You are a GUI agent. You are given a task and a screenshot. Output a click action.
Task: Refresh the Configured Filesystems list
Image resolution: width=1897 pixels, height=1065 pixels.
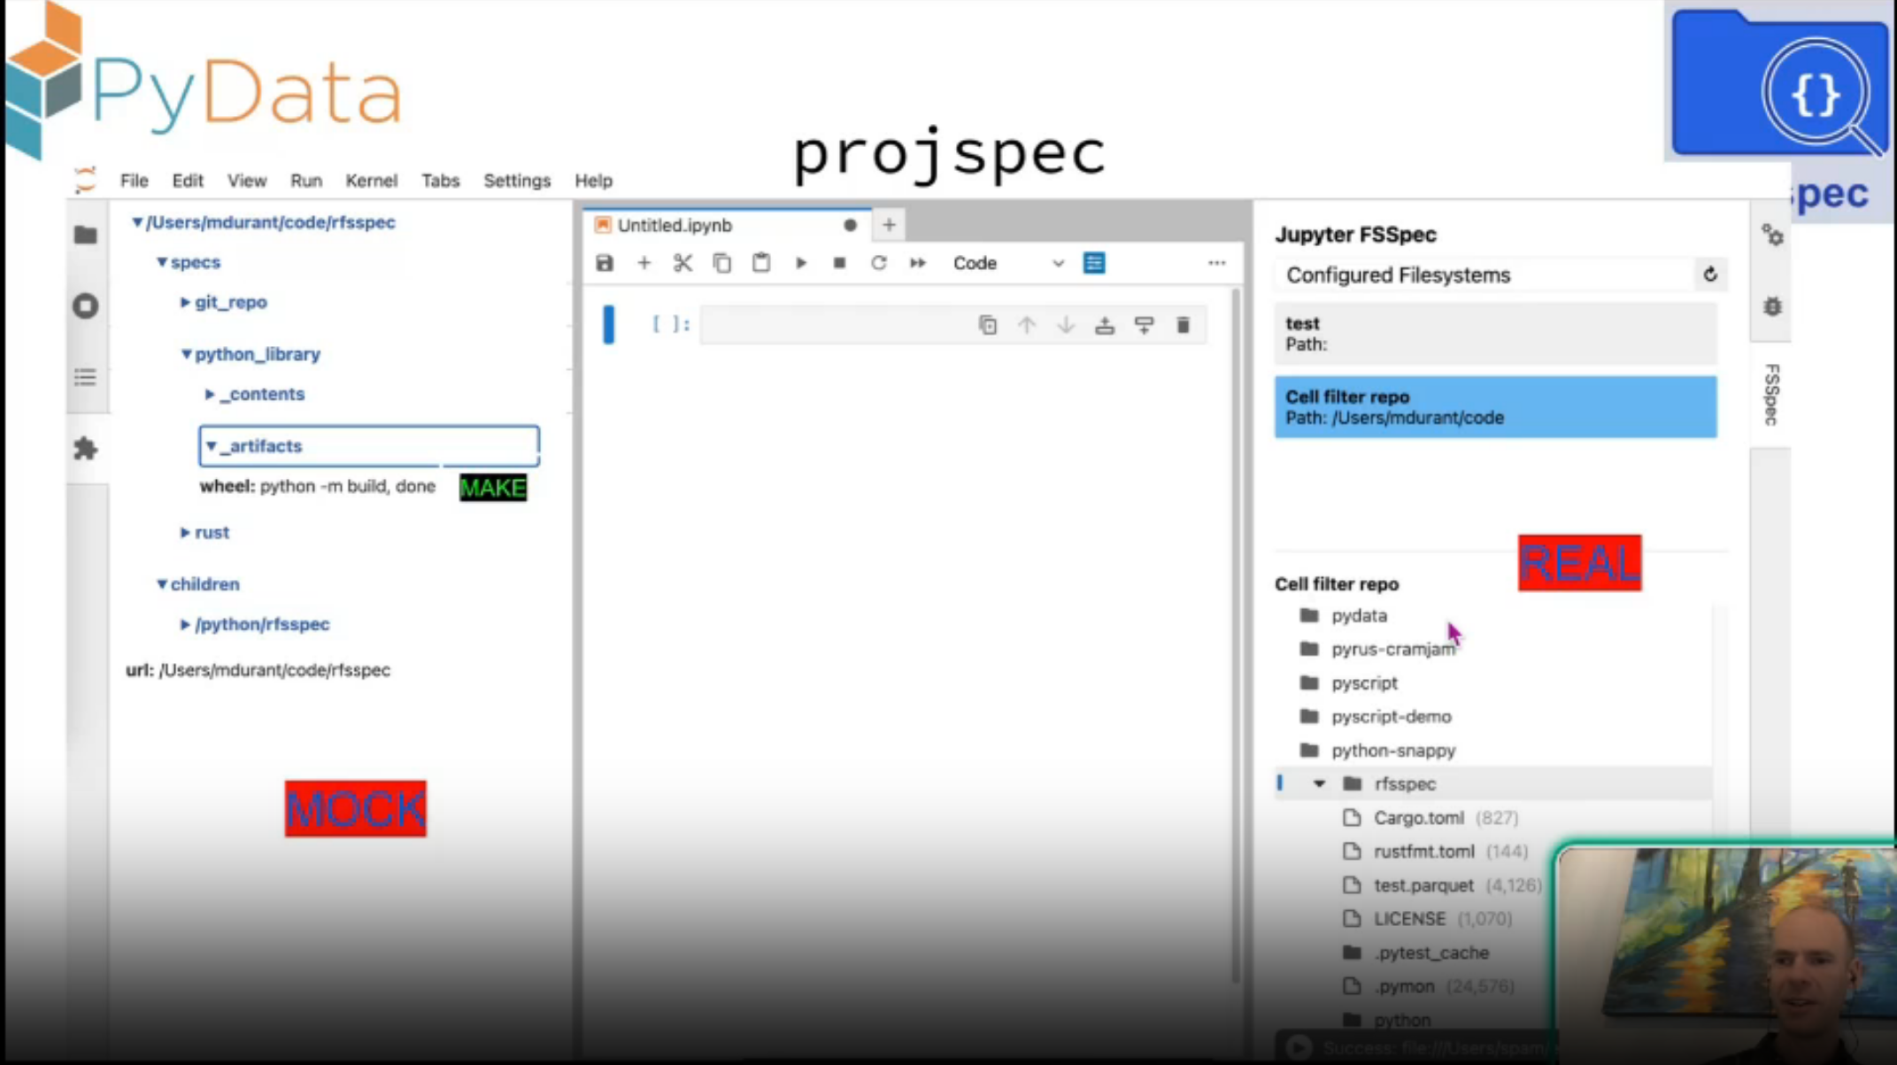[1710, 274]
